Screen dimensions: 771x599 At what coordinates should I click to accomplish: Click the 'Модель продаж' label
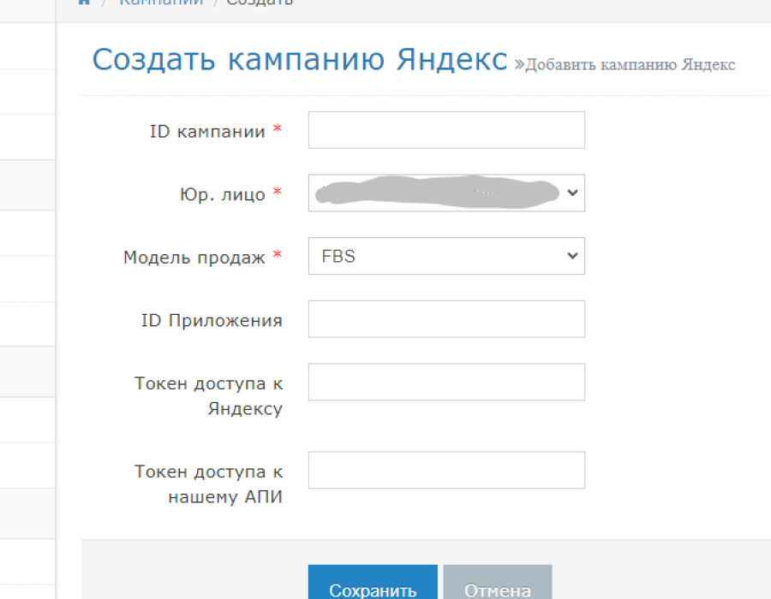194,258
